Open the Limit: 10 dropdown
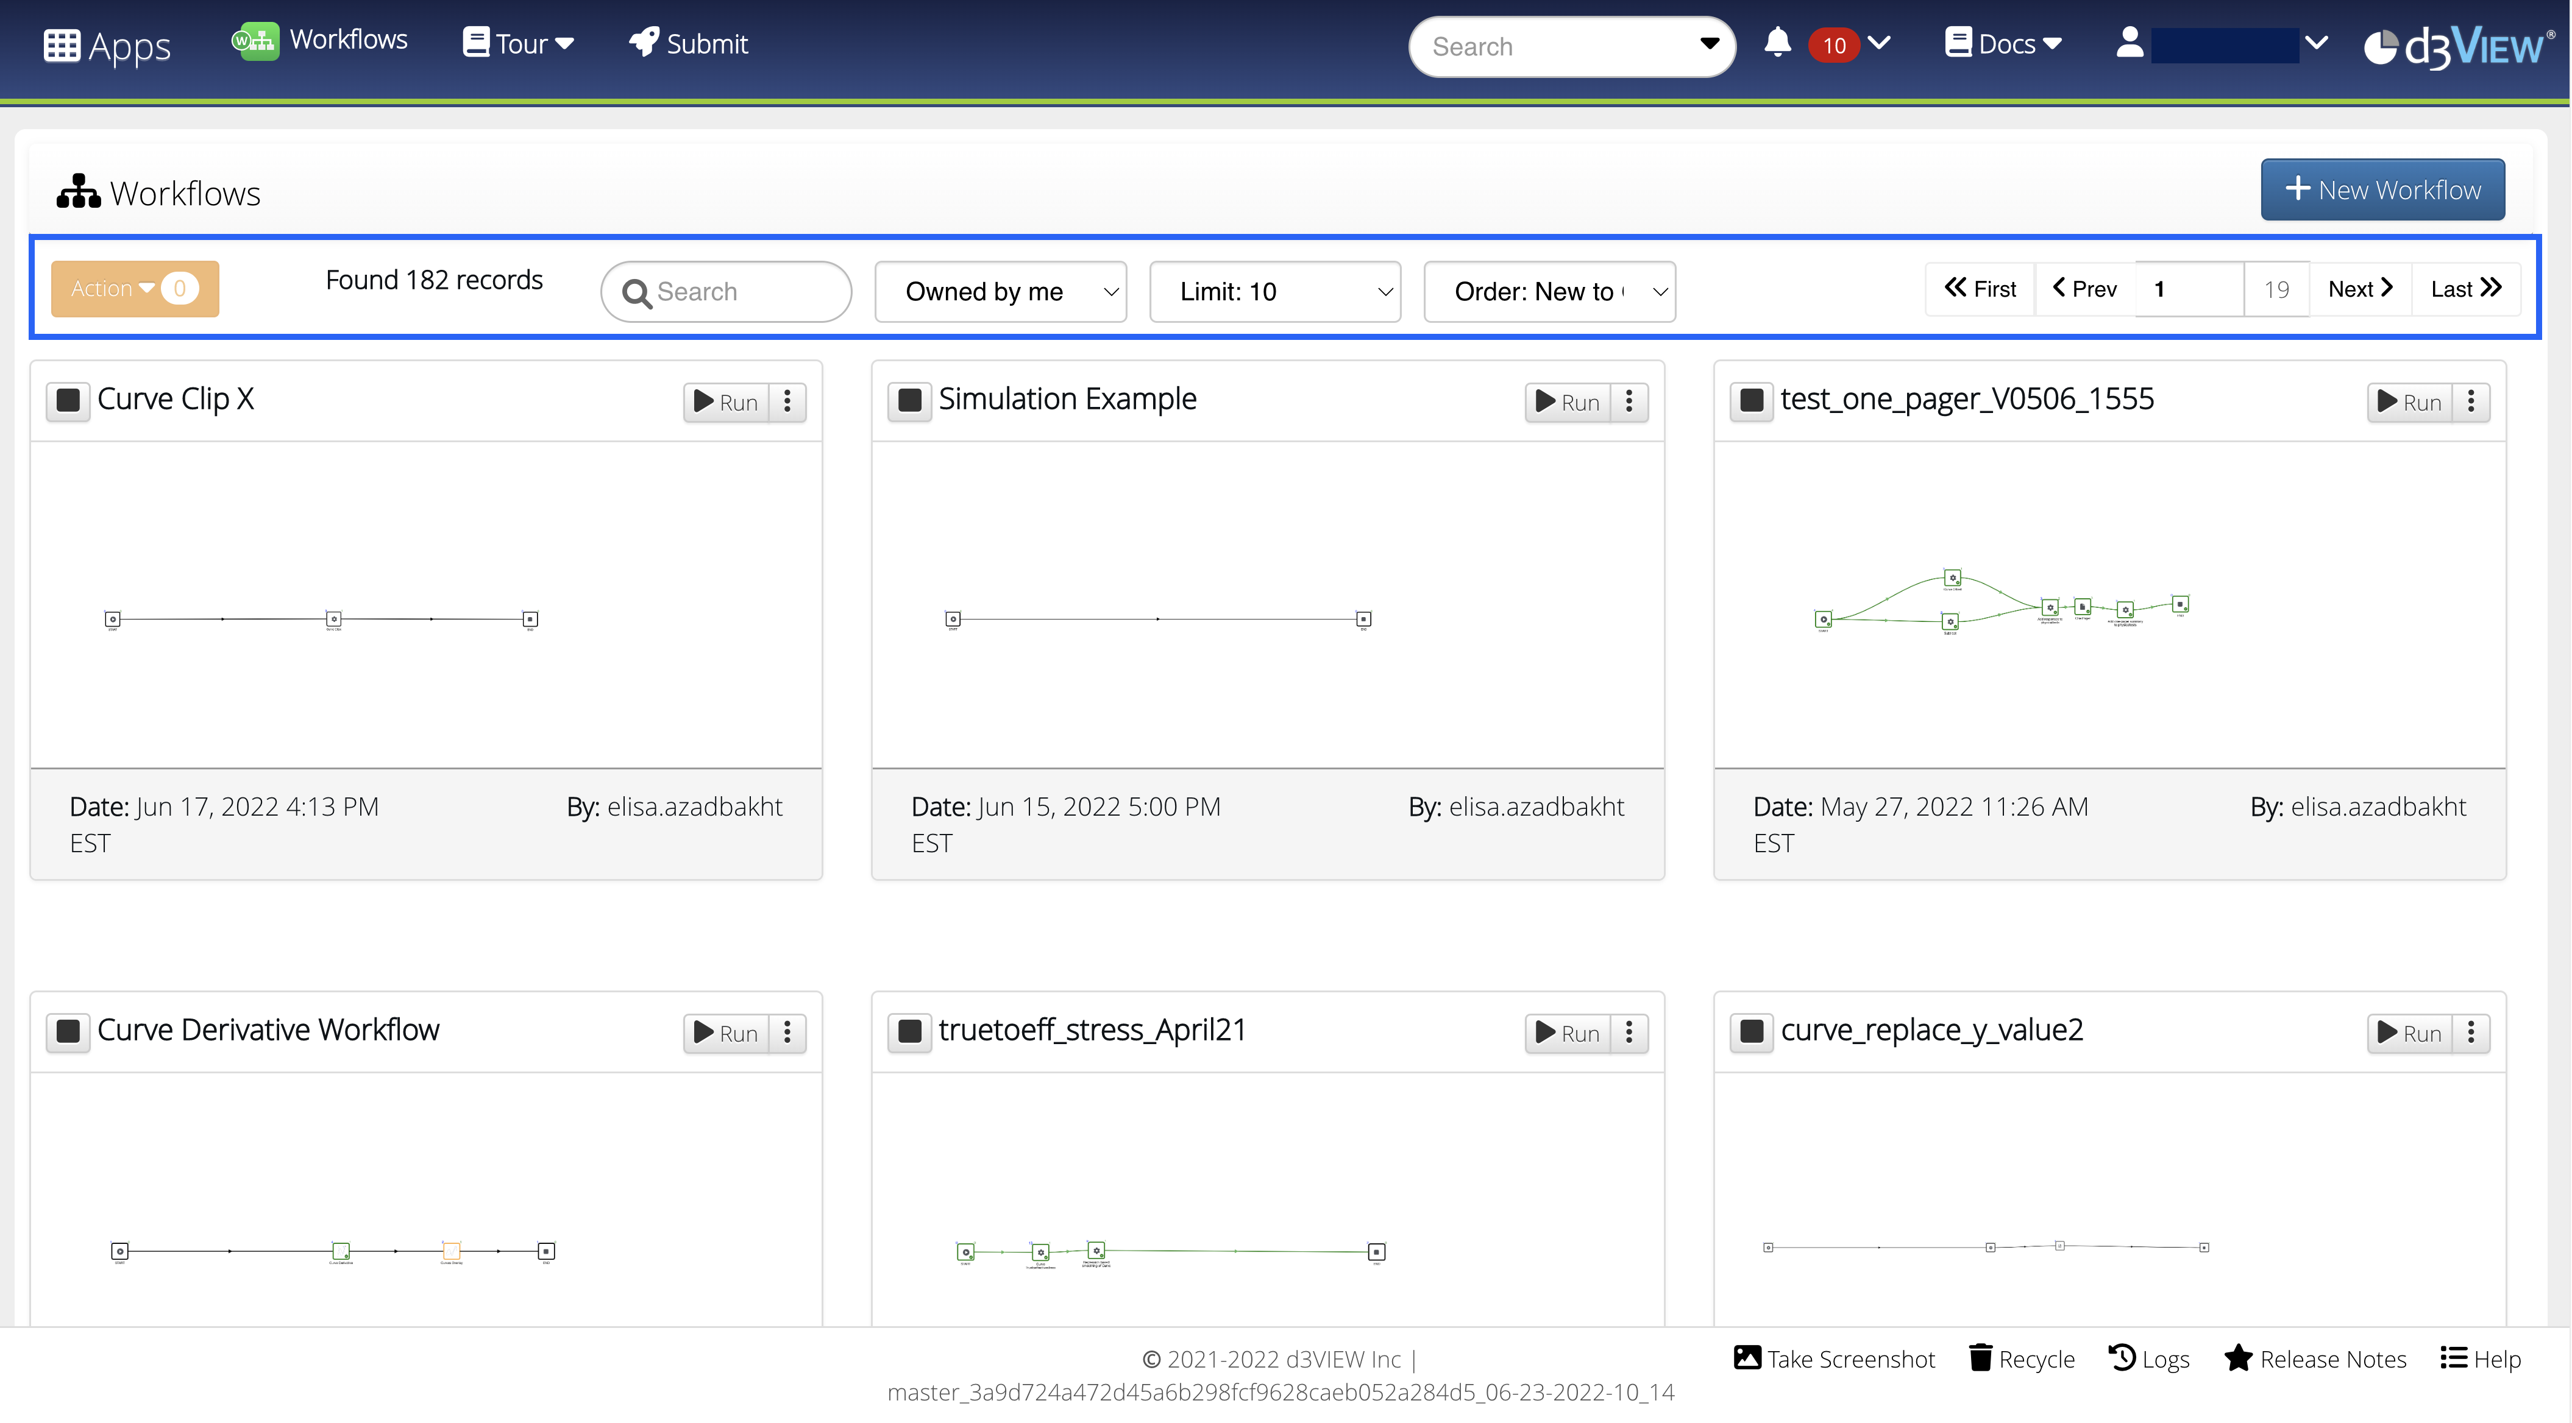Image resolution: width=2572 pixels, height=1423 pixels. point(1275,291)
